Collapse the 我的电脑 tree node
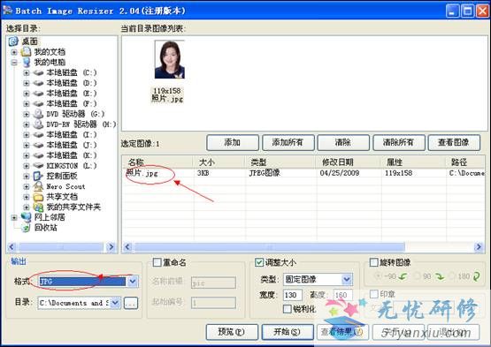 tap(14, 63)
